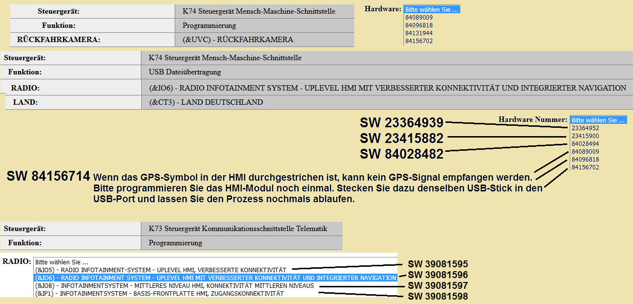633x304 pixels.
Task: Select 84156702 in the Hardware Nummer list
Action: [x=585, y=167]
